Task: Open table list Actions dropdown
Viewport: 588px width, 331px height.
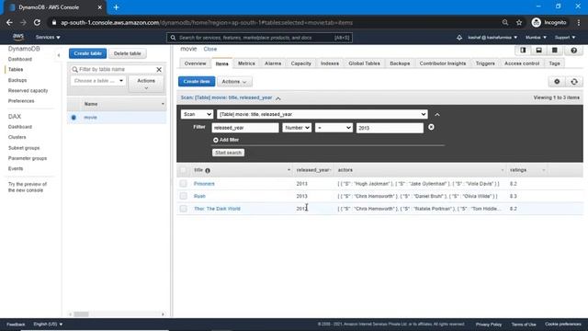Action: (146, 84)
